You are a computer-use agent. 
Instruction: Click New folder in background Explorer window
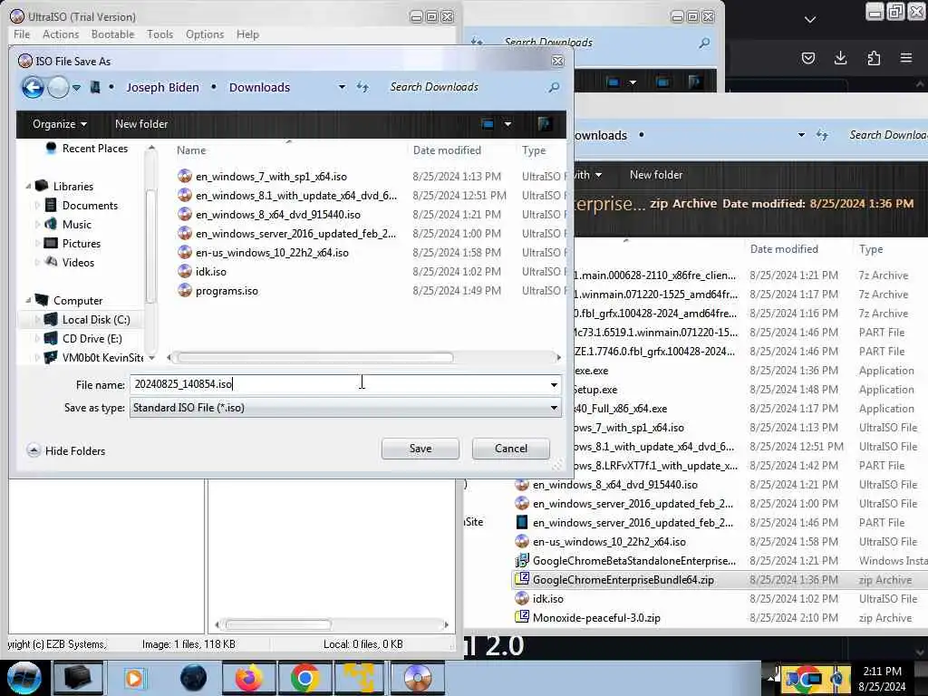pos(656,175)
